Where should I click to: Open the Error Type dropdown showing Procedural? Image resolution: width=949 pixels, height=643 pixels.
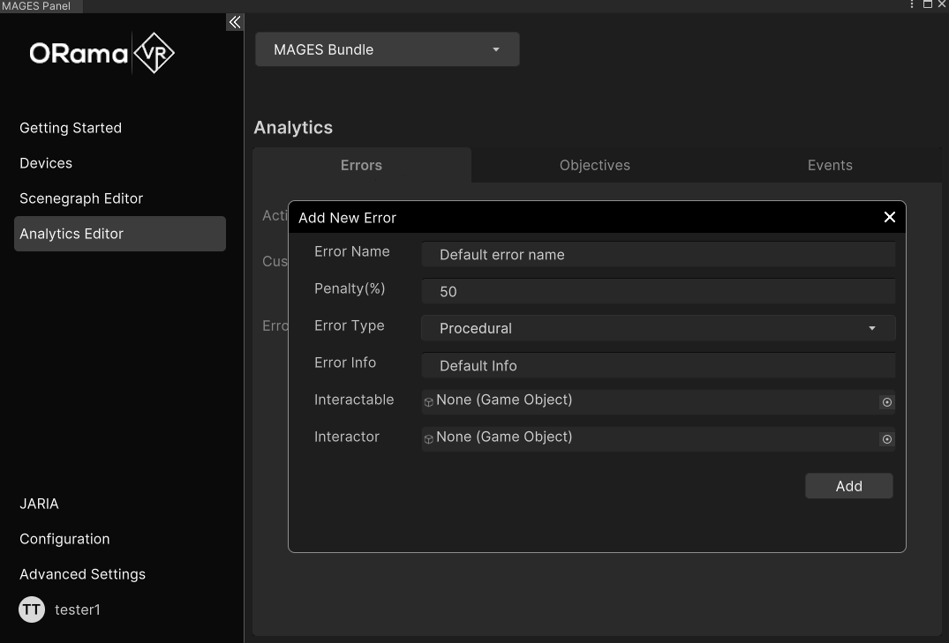coord(658,327)
